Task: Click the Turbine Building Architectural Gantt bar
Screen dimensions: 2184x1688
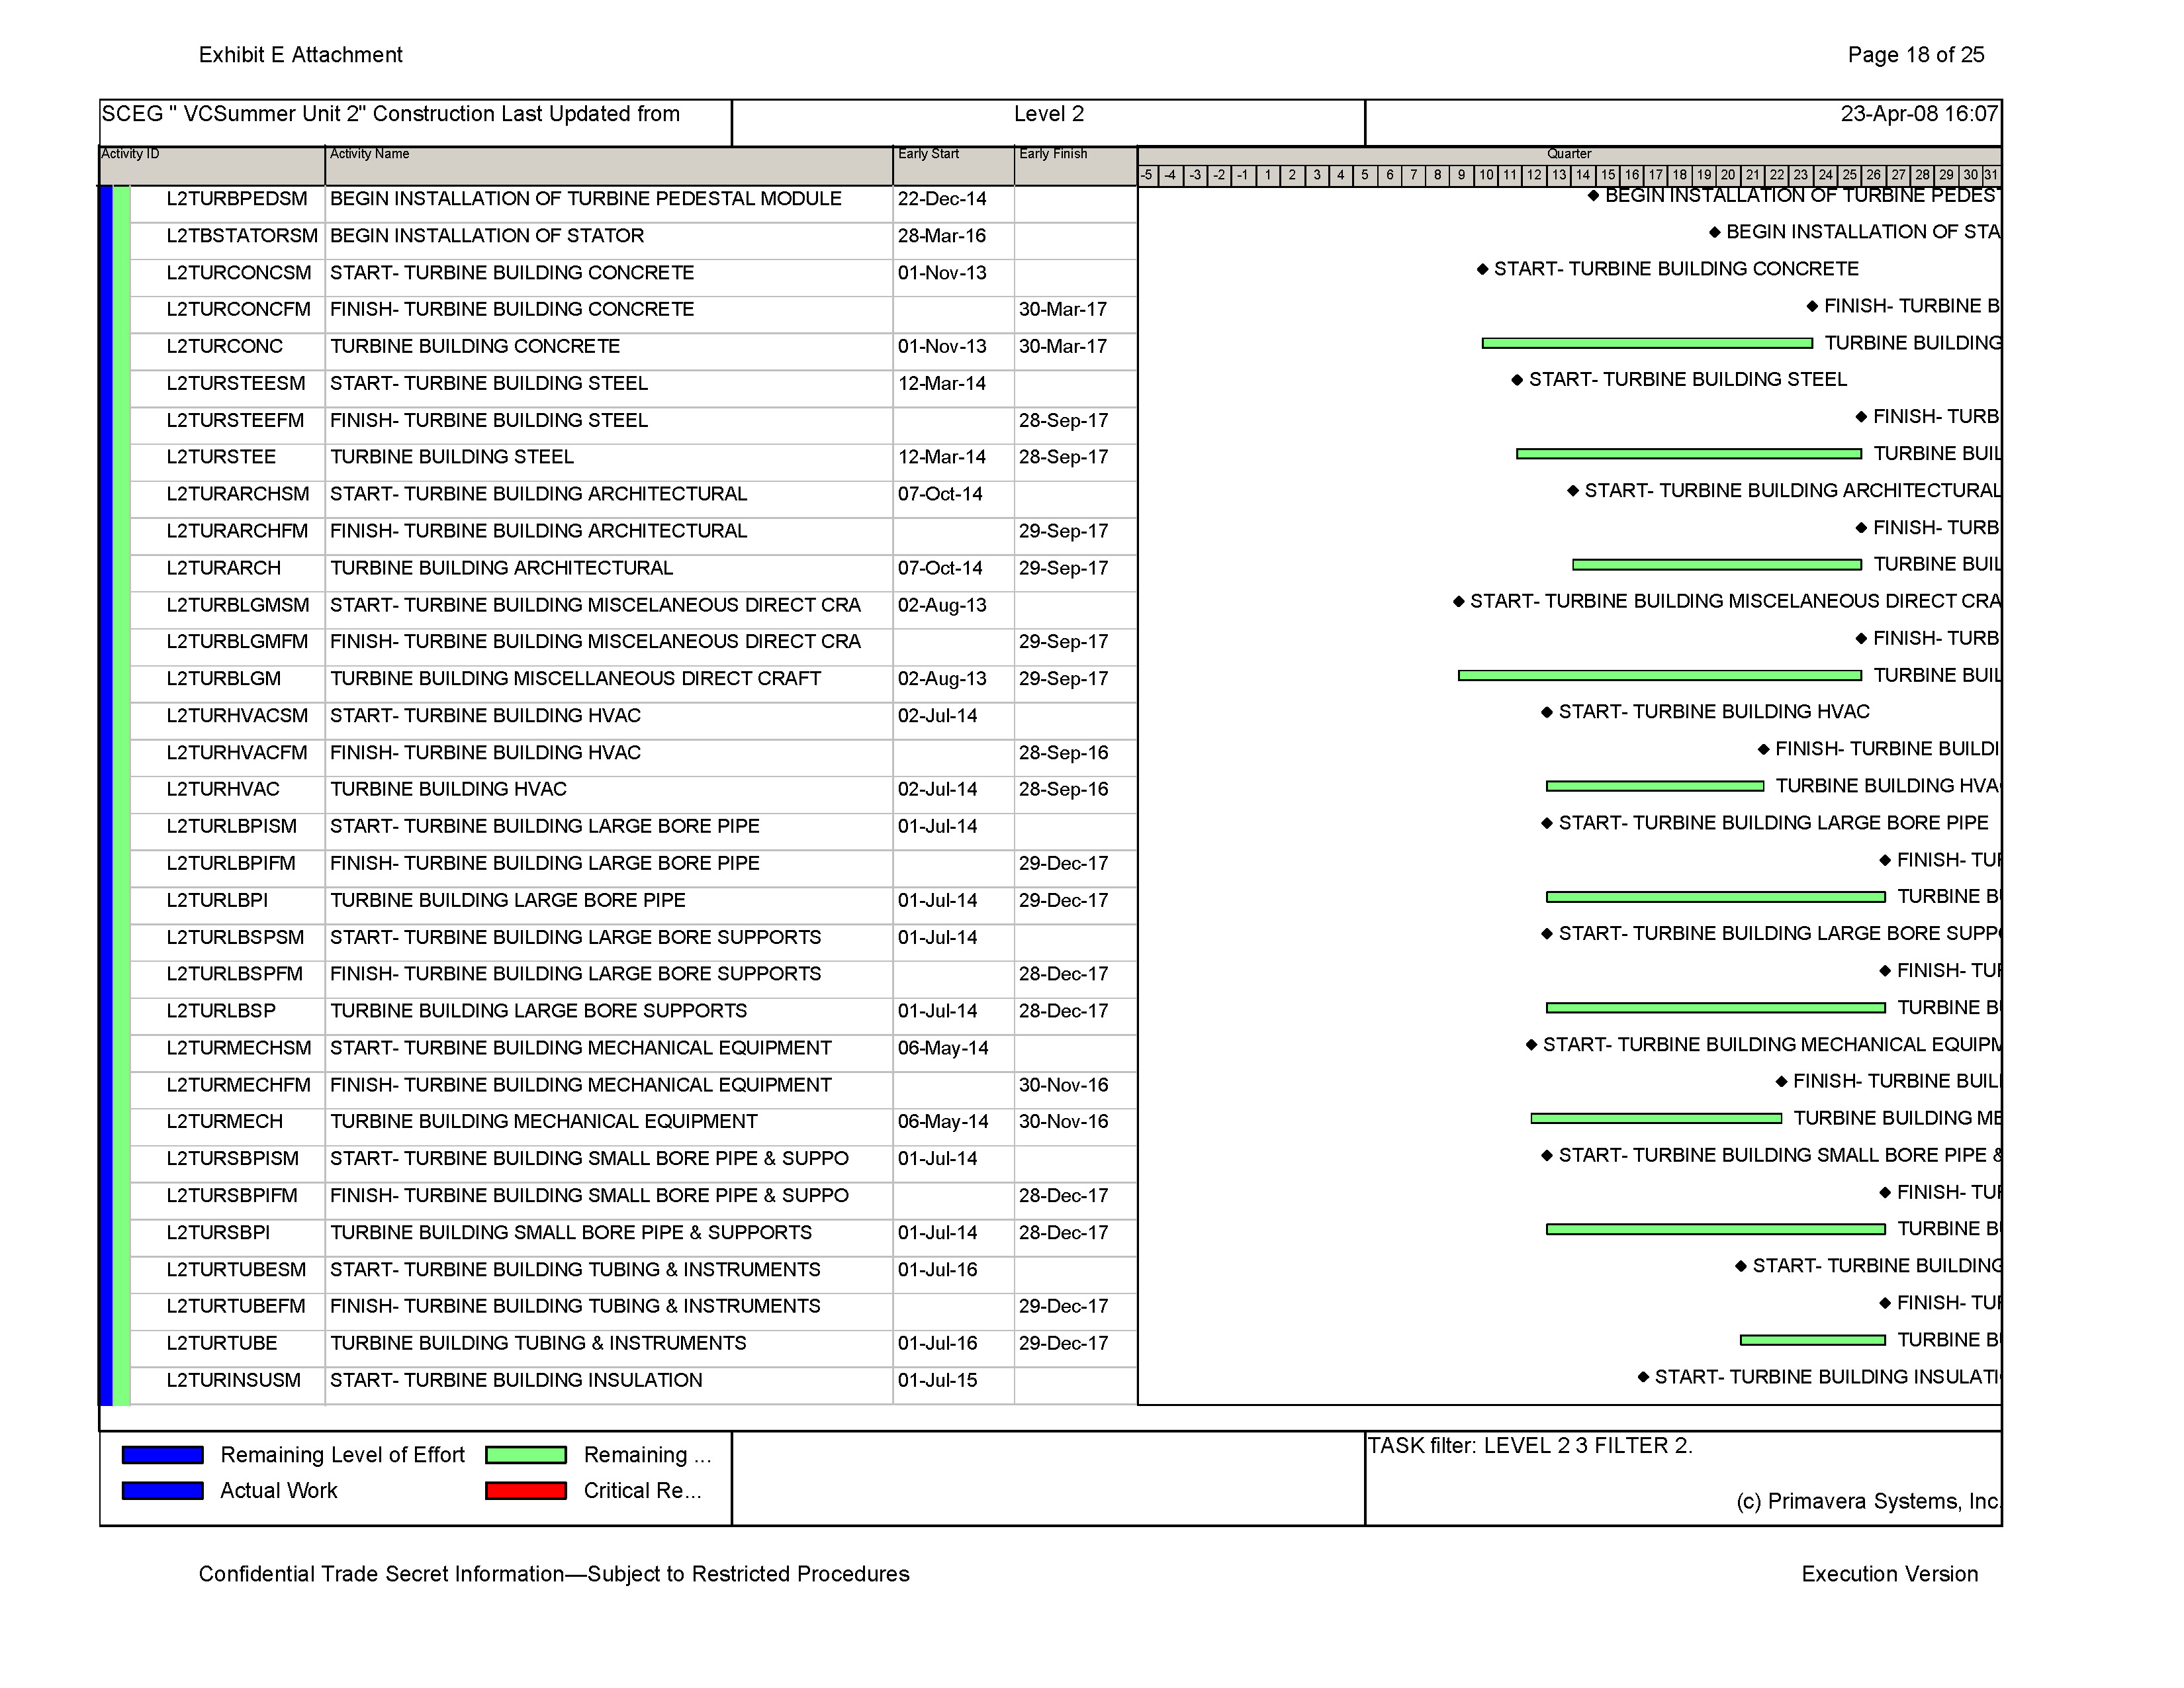Action: click(x=1717, y=565)
